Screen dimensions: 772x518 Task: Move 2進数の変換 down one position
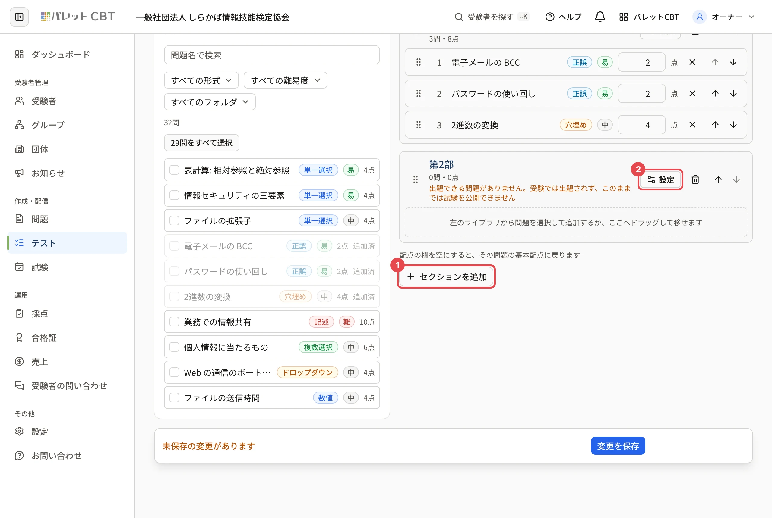[733, 125]
